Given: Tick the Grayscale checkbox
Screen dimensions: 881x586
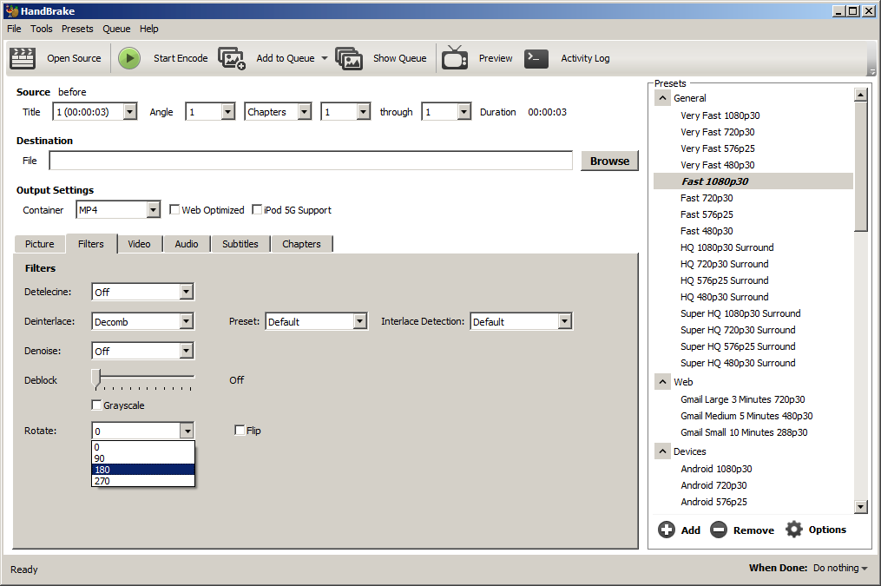Looking at the screenshot, I should 96,405.
